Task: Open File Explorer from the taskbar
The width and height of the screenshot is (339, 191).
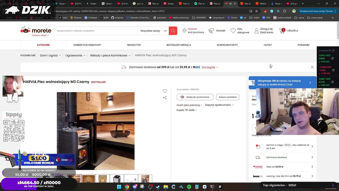Action: click(x=166, y=187)
